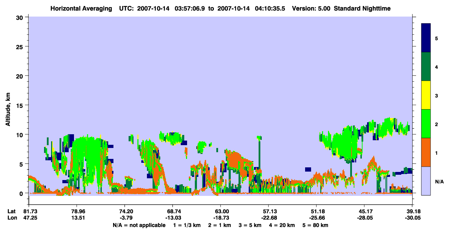Click the longitude value -25.66

(x=316, y=218)
